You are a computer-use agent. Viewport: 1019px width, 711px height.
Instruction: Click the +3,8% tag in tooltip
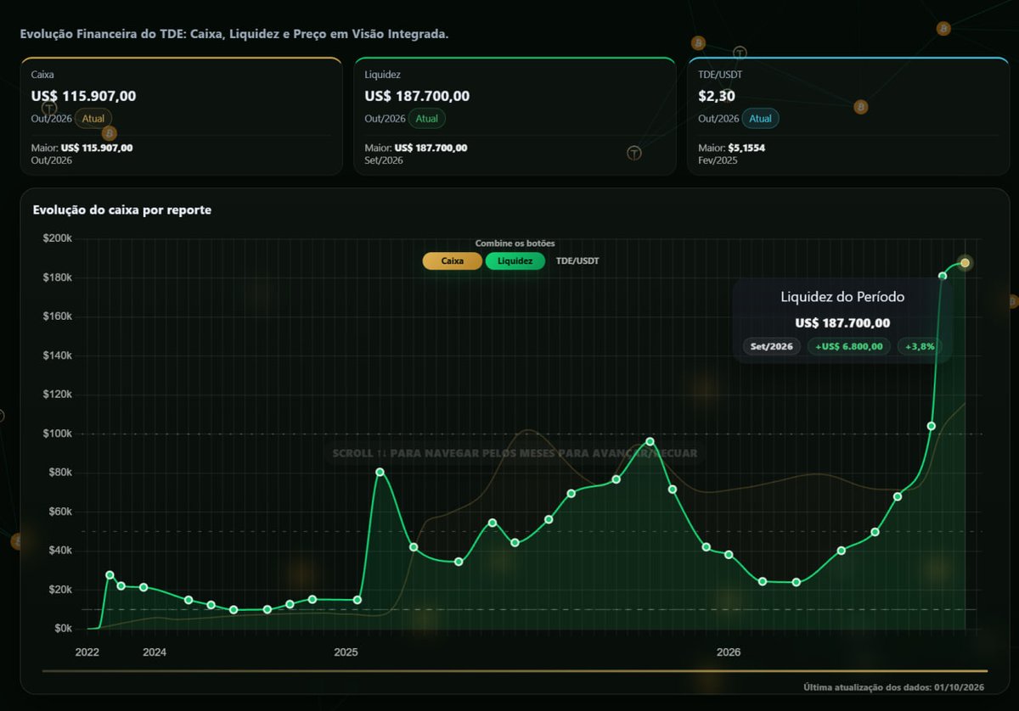pos(921,346)
